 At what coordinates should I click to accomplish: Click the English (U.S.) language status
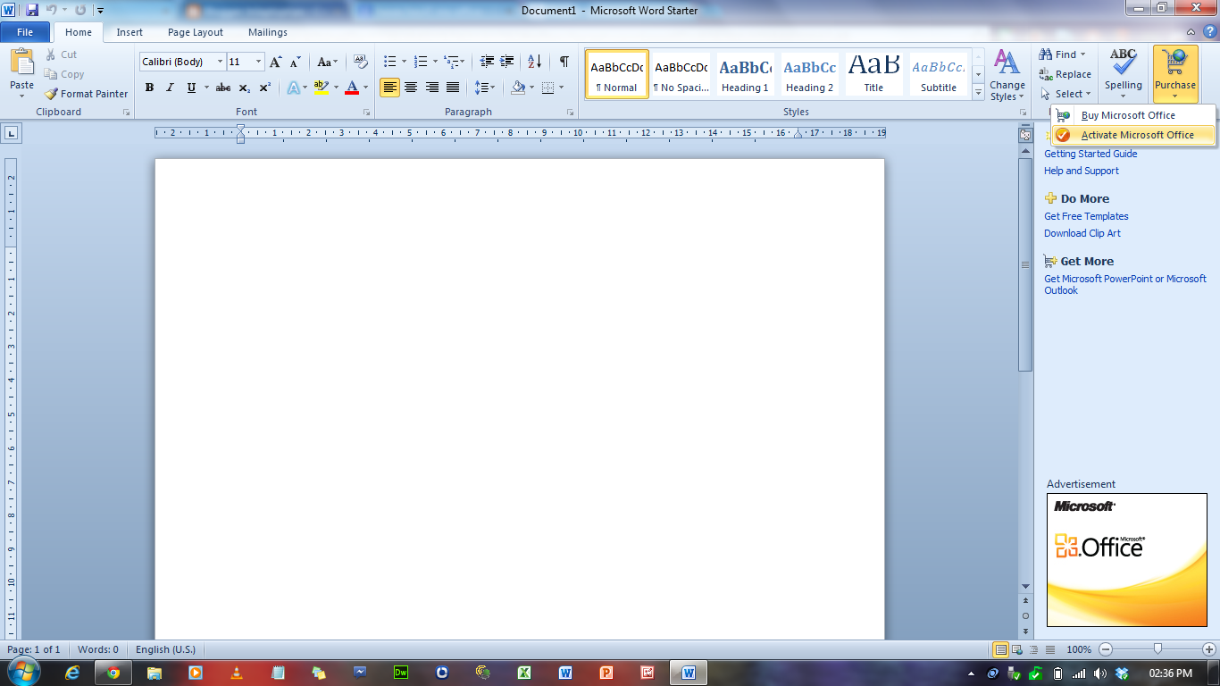[x=165, y=649]
